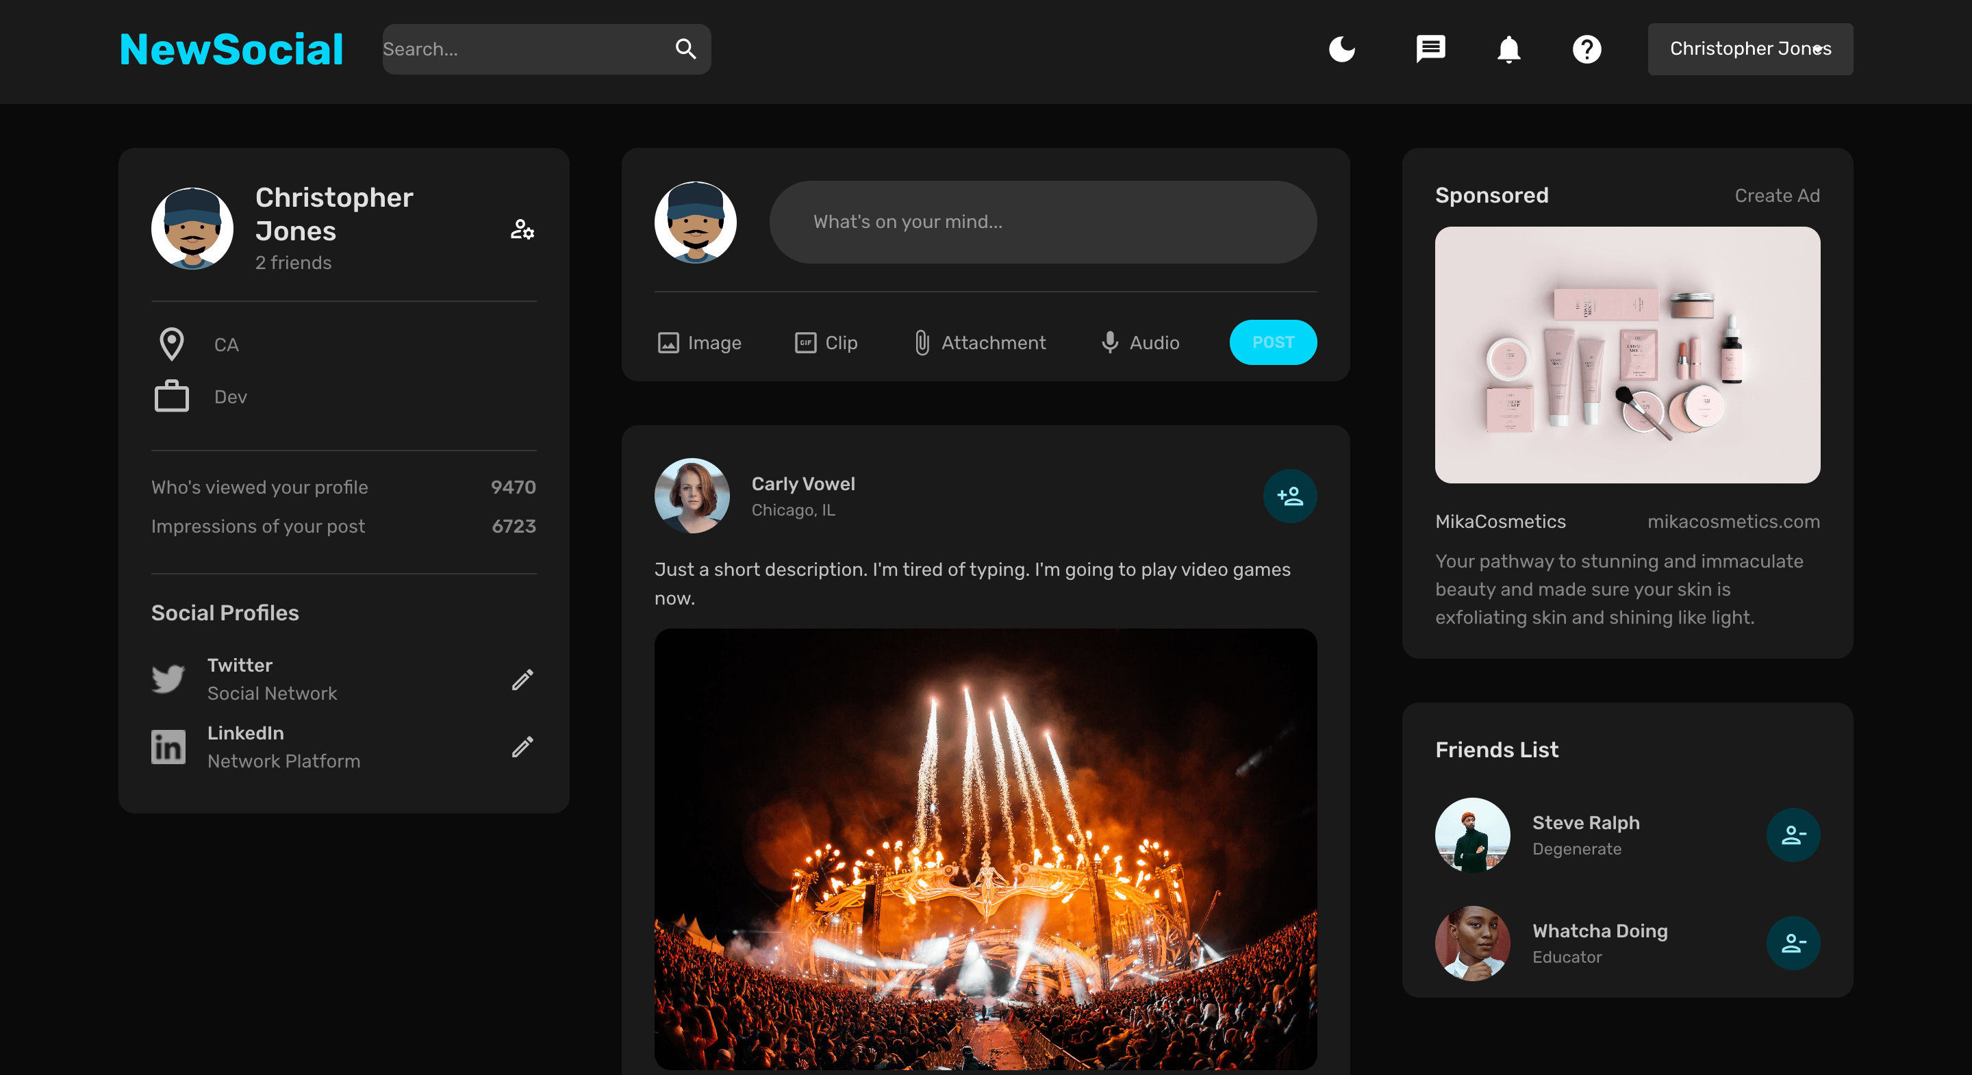Click the Twitter bird icon
The image size is (1972, 1075).
(168, 679)
